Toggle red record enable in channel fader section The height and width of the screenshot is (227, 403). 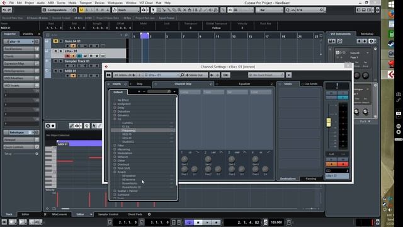point(343,164)
